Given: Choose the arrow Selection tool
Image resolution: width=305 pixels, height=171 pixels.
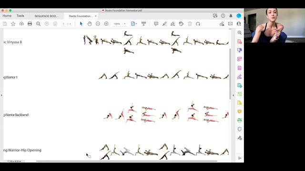Looking at the screenshot, I should 81,24.
